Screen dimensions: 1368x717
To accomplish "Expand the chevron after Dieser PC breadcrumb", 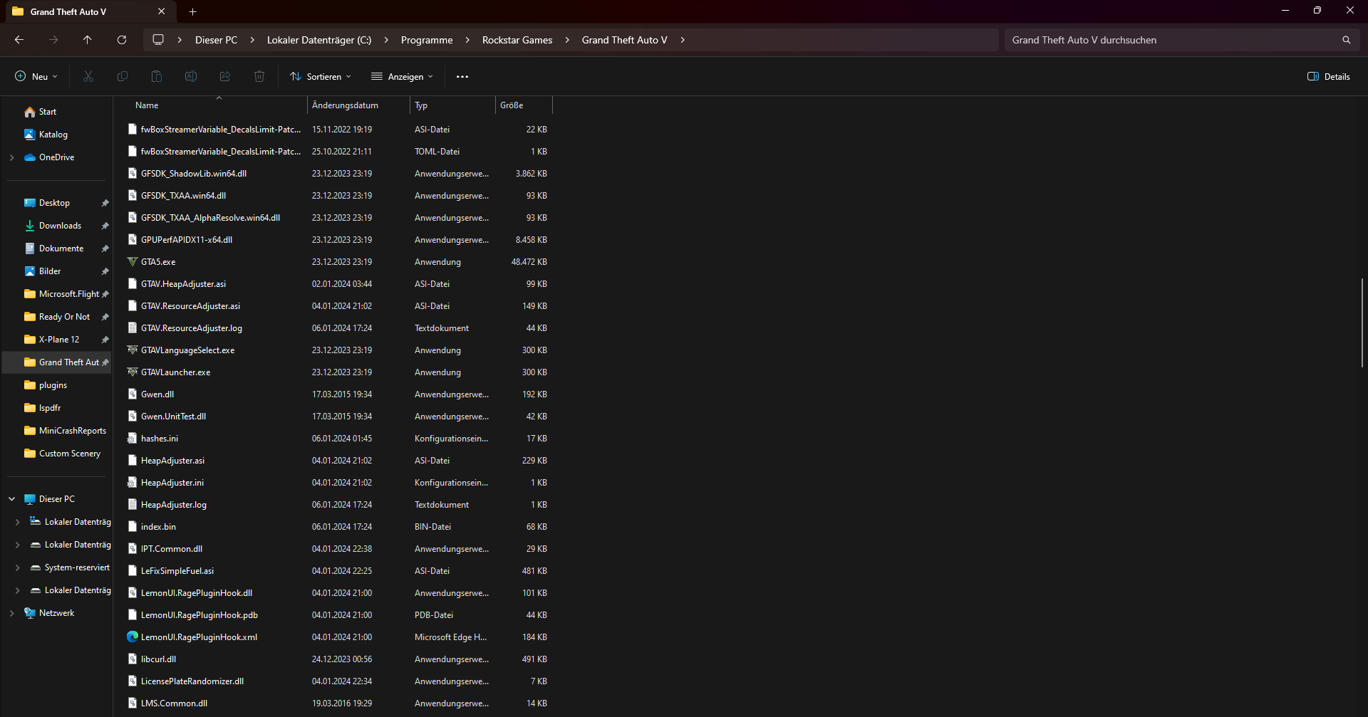I will click(x=252, y=40).
